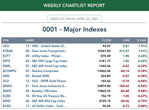Image resolution: width=149 pixels, height=110 pixels.
Task: Select the 30-Year US Treasury Bond row
Action: pos(75,96)
